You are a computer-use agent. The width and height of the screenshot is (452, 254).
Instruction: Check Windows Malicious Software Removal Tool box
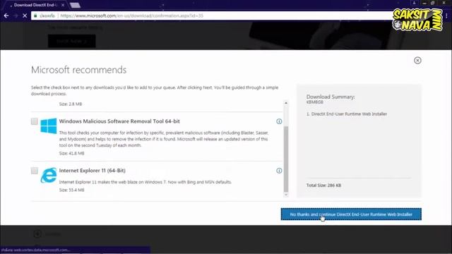tap(35, 121)
